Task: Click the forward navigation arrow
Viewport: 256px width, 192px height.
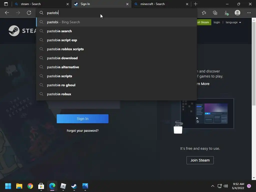Action: 18,13
